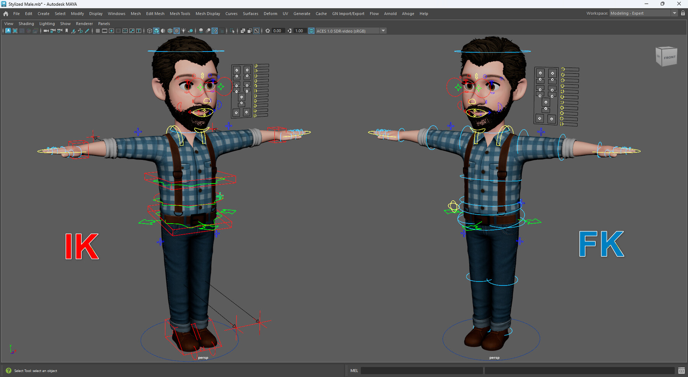Open the Renderer panel menu
688x377 pixels.
(84, 23)
